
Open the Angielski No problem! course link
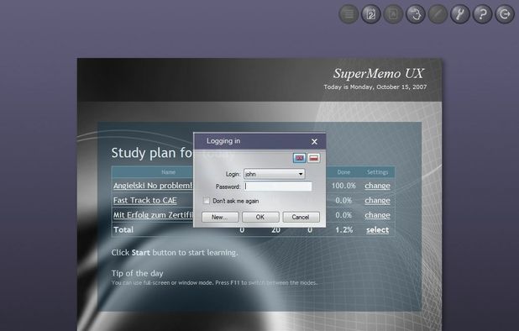153,186
